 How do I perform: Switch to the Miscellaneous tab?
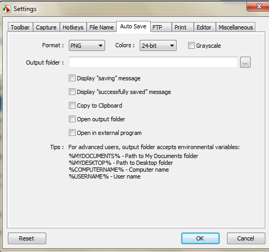[x=236, y=27]
